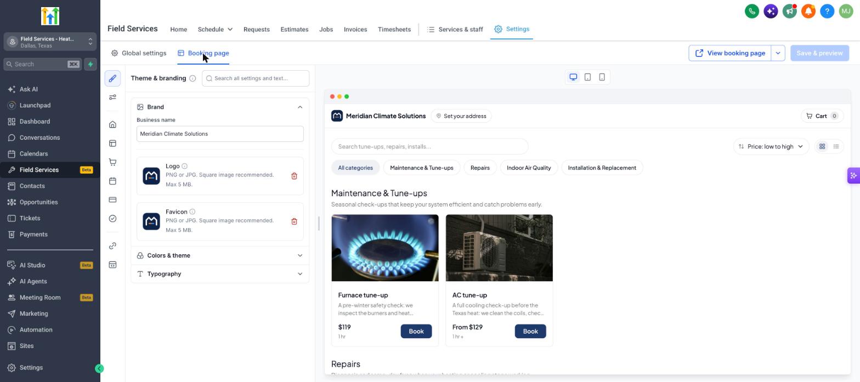Open the orange notifications bell
The height and width of the screenshot is (382, 860).
point(808,11)
